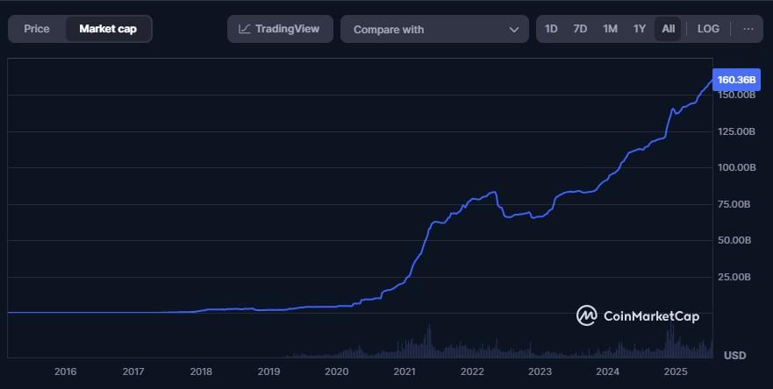Click the 25.00B y-axis label
The width and height of the screenshot is (773, 389).
pos(735,277)
